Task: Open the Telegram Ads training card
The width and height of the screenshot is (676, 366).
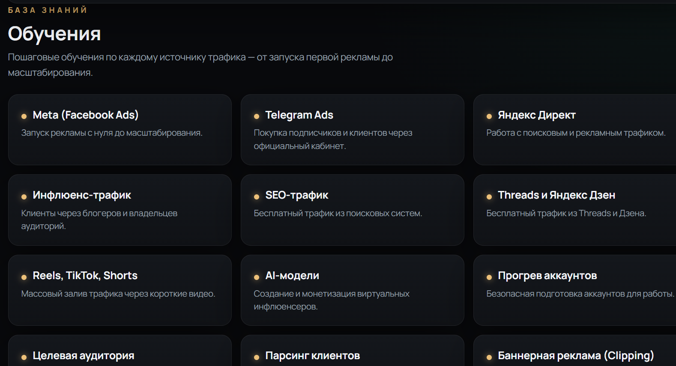Action: (353, 130)
